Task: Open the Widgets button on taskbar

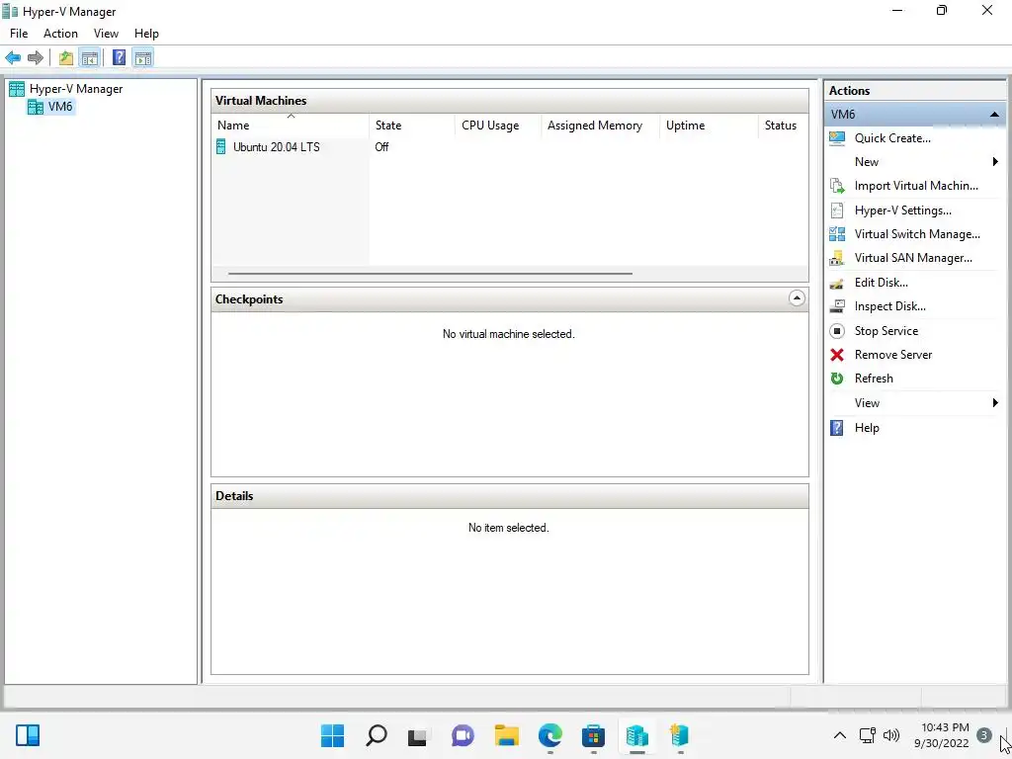Action: tap(28, 735)
